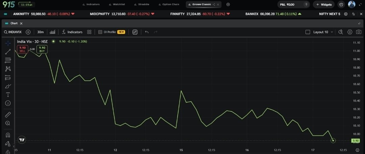
Task: Click the TradingView logo on chart
Action: (x=22, y=140)
